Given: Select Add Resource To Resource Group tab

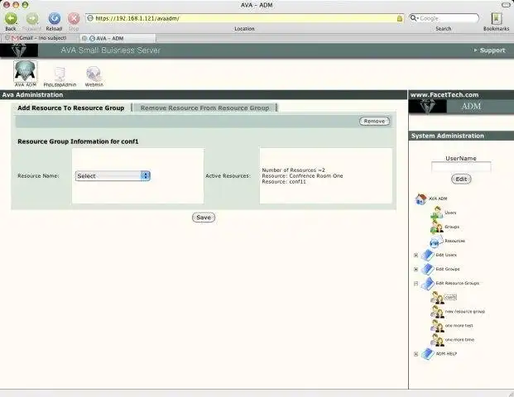Looking at the screenshot, I should coord(71,108).
